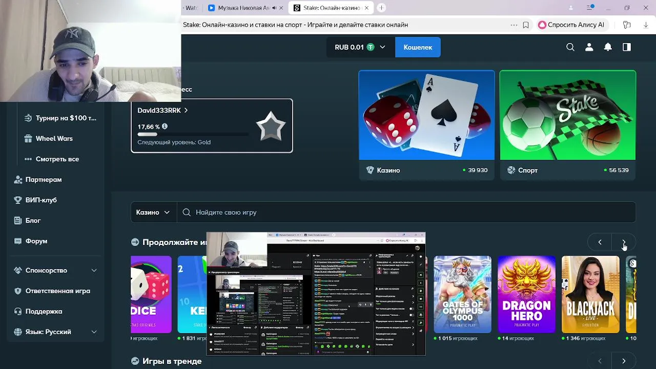656x369 pixels.
Task: Focus the Найдите свою игру search field
Action: click(406, 212)
